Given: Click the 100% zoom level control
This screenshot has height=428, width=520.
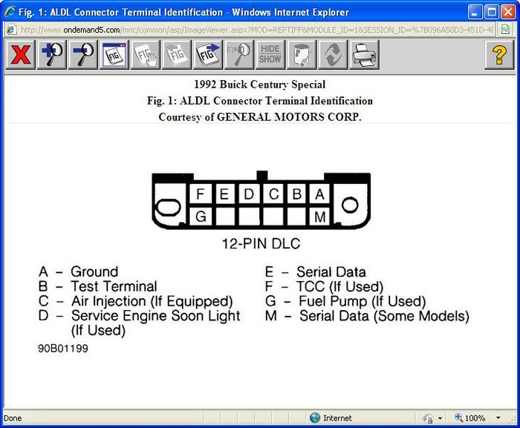Looking at the screenshot, I should click(x=470, y=418).
